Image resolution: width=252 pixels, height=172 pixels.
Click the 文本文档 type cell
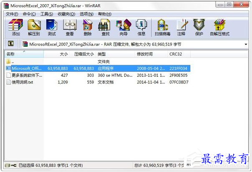(106, 82)
